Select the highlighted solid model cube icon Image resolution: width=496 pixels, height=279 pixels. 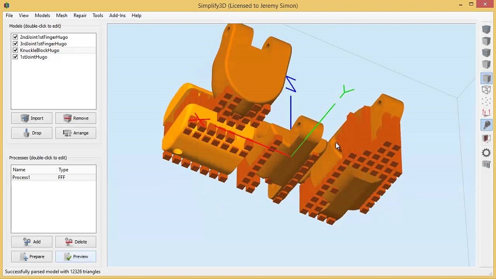coord(486,78)
